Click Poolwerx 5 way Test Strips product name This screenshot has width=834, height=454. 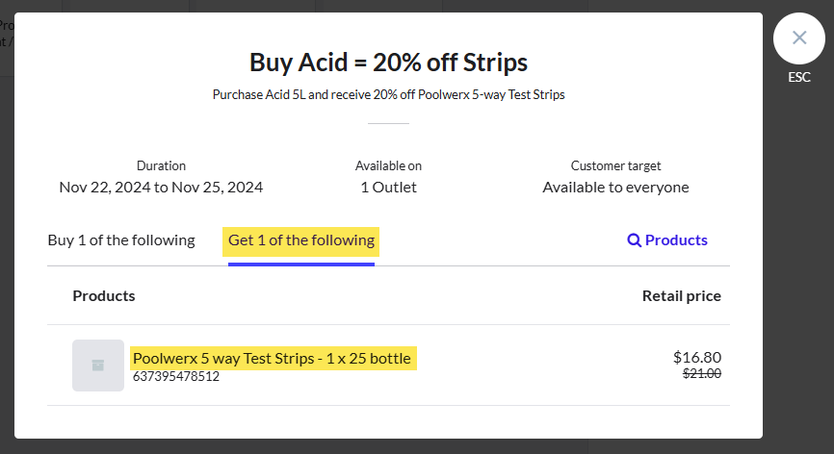tap(272, 359)
